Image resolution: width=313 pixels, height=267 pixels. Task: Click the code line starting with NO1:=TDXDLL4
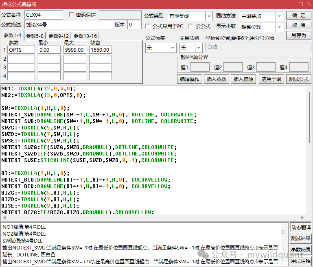39,89
